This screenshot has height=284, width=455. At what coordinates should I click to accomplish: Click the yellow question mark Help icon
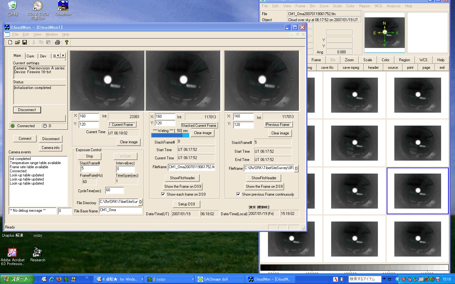tap(67, 42)
